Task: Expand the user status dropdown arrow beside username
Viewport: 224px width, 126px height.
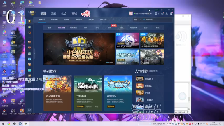Action: pos(151,13)
